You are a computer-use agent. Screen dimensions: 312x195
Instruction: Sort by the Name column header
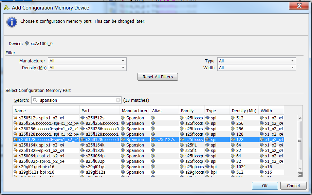[x=46, y=111]
